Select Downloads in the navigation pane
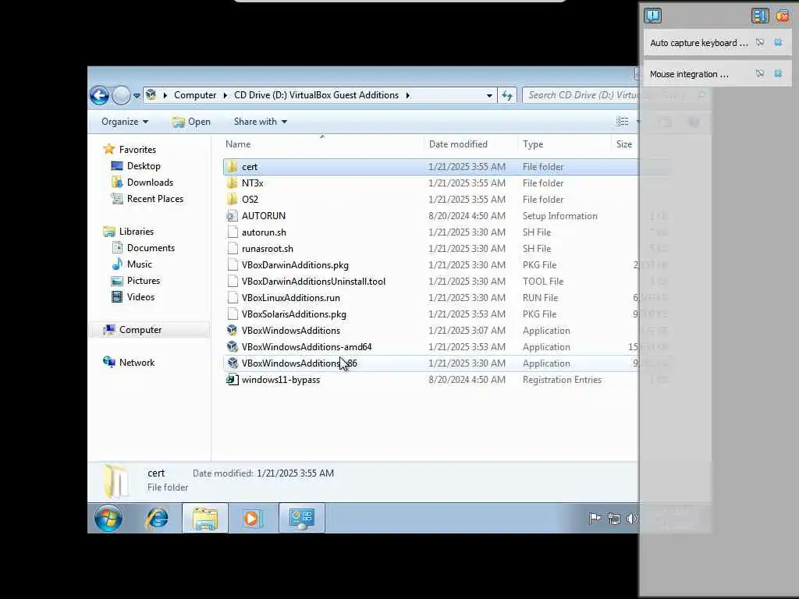Image resolution: width=799 pixels, height=599 pixels. pyautogui.click(x=142, y=183)
